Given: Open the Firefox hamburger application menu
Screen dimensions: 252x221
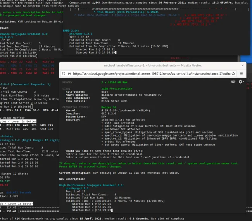Looking at the screenshot, I should [241, 73].
